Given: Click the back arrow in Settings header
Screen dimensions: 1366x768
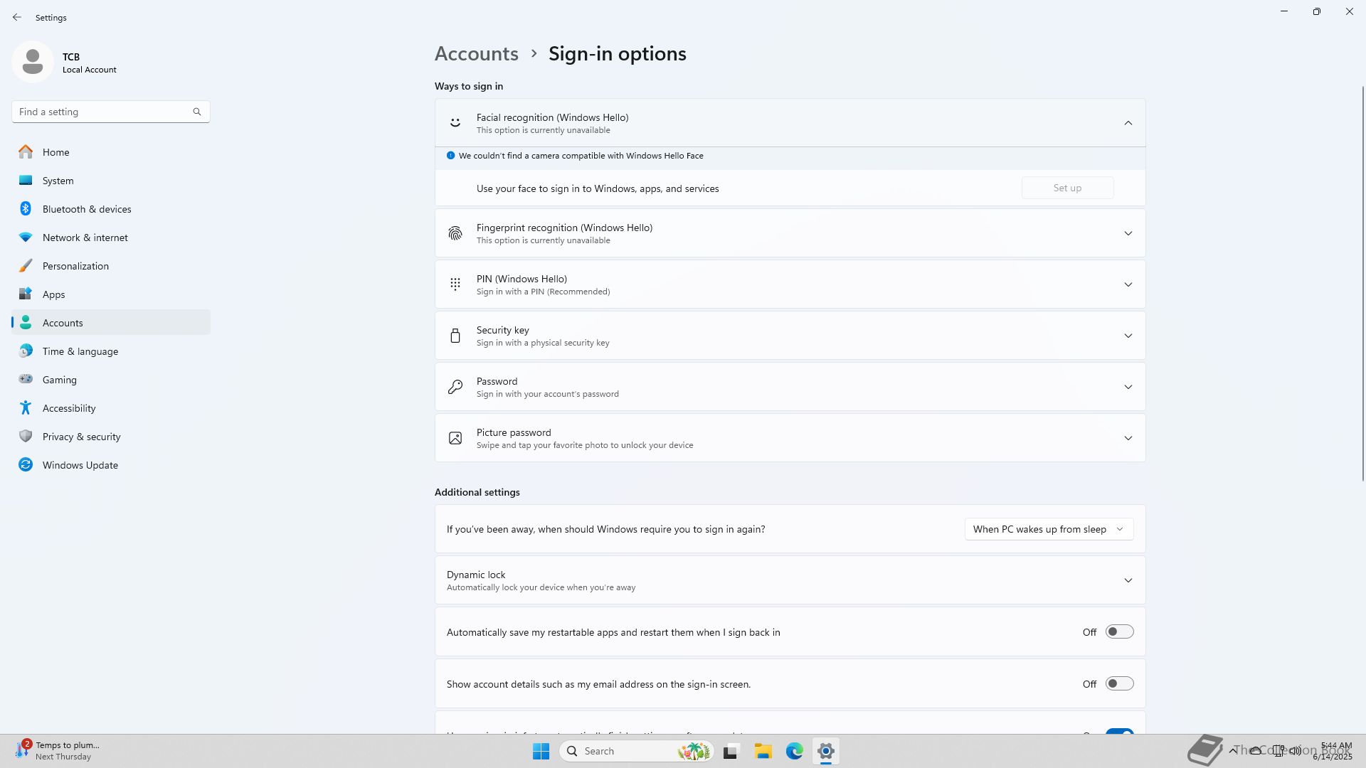Looking at the screenshot, I should (x=17, y=17).
